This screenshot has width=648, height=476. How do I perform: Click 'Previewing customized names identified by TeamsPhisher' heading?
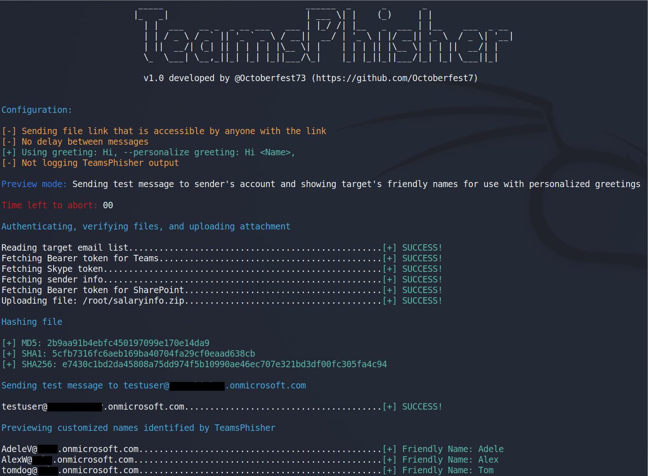[138, 428]
